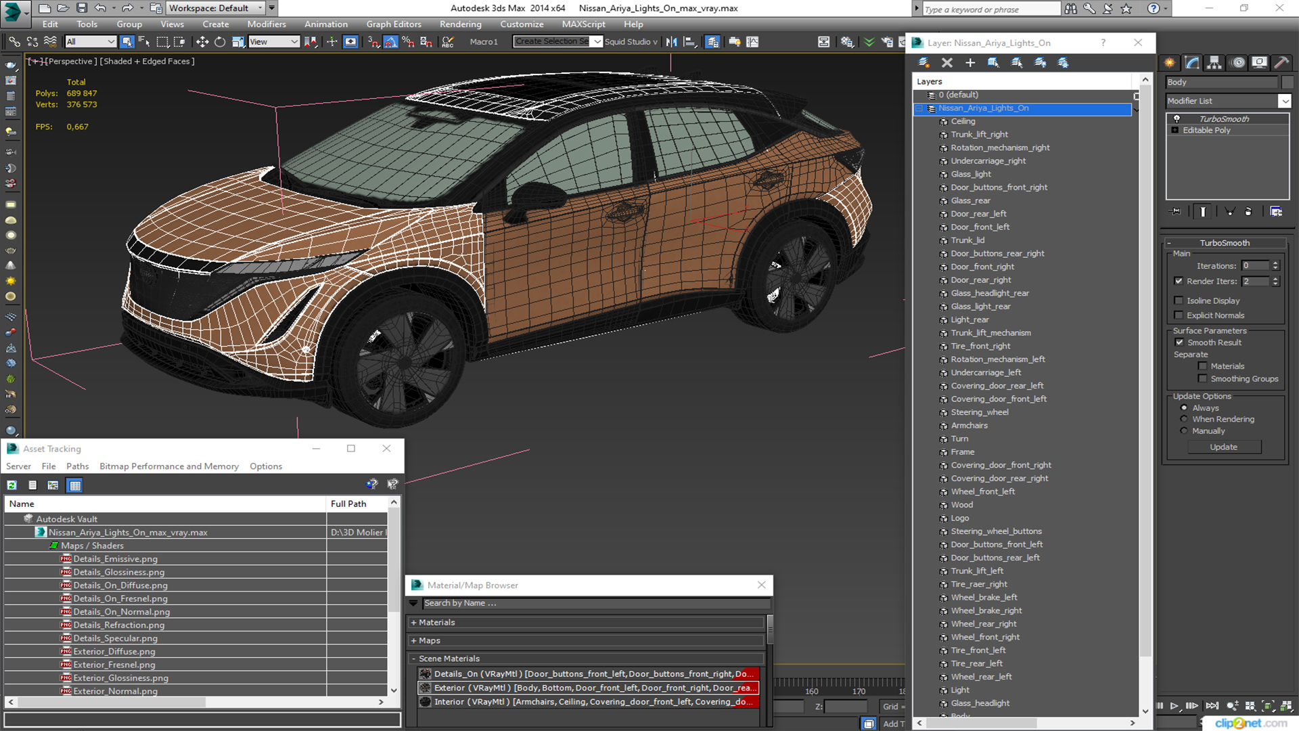1299x731 pixels.
Task: Click the Select and Link icon
Action: pyautogui.click(x=14, y=42)
